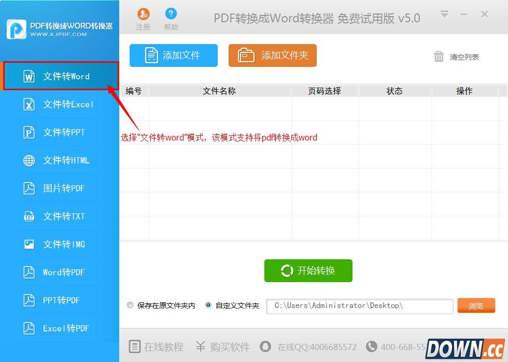Open the Word转PDF conversion mode

[60, 272]
